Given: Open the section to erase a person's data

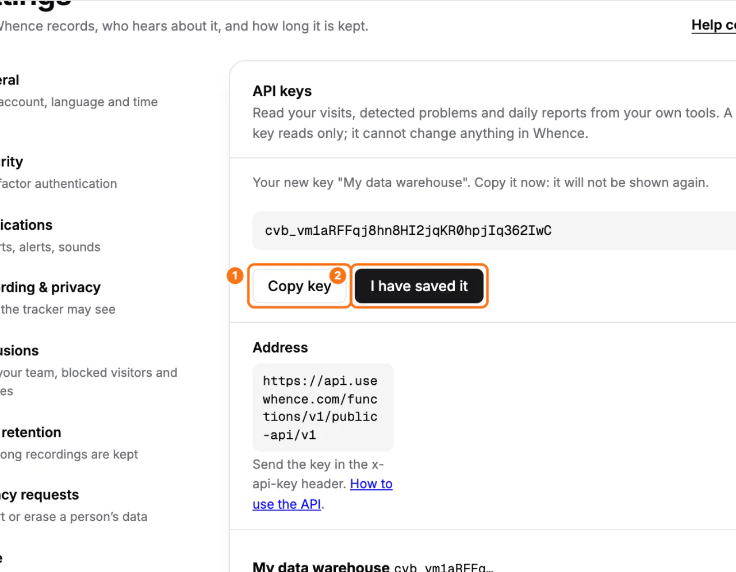Looking at the screenshot, I should tap(74, 506).
